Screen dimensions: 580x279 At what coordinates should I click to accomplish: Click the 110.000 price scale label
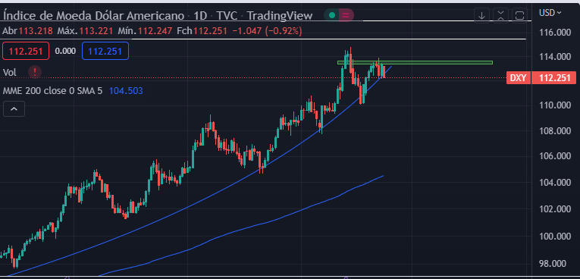pos(555,105)
